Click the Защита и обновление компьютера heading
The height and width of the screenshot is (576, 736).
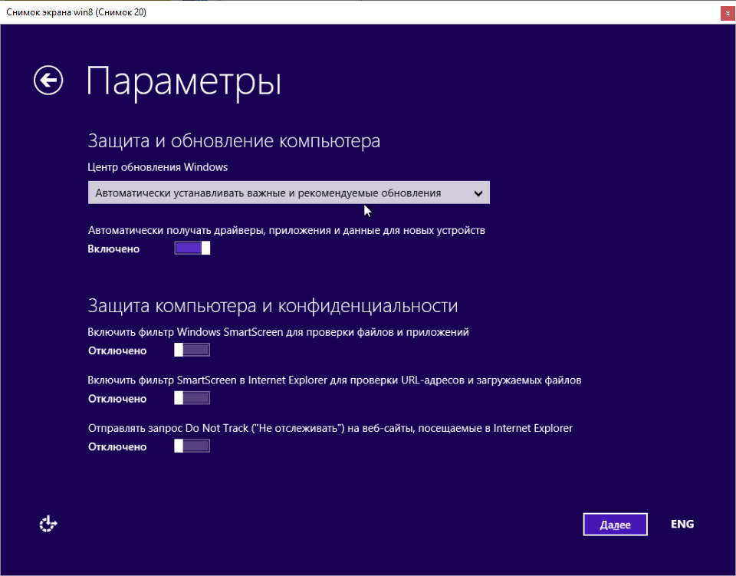coord(234,141)
